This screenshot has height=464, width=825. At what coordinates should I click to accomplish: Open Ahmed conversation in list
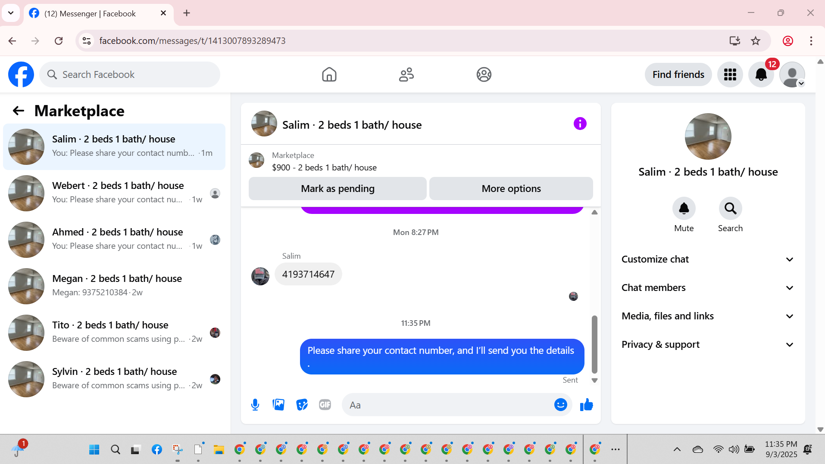pos(114,239)
